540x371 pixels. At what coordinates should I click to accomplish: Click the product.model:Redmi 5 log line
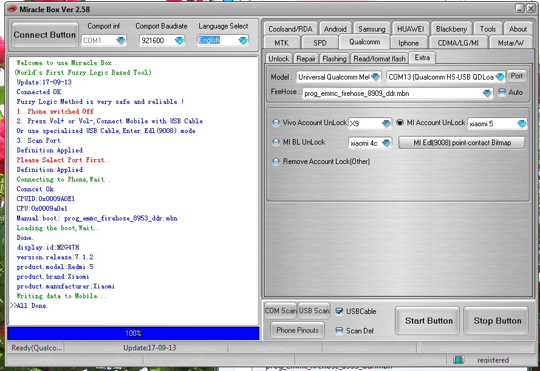point(55,267)
